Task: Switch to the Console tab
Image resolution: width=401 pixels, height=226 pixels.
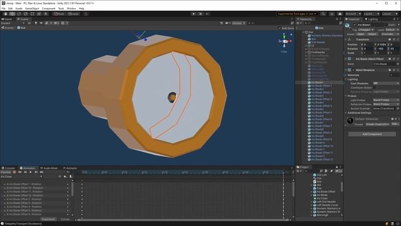Action: (8, 168)
